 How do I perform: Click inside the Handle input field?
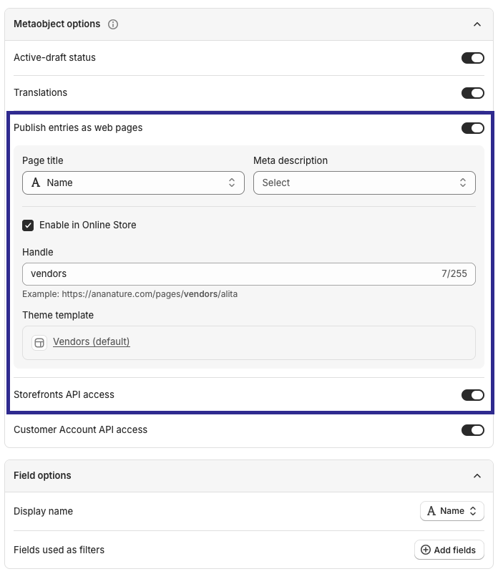(x=215, y=273)
